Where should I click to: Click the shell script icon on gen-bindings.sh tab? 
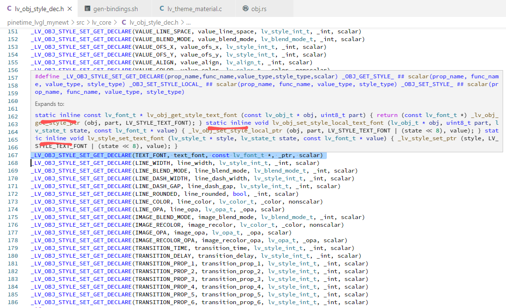click(87, 9)
